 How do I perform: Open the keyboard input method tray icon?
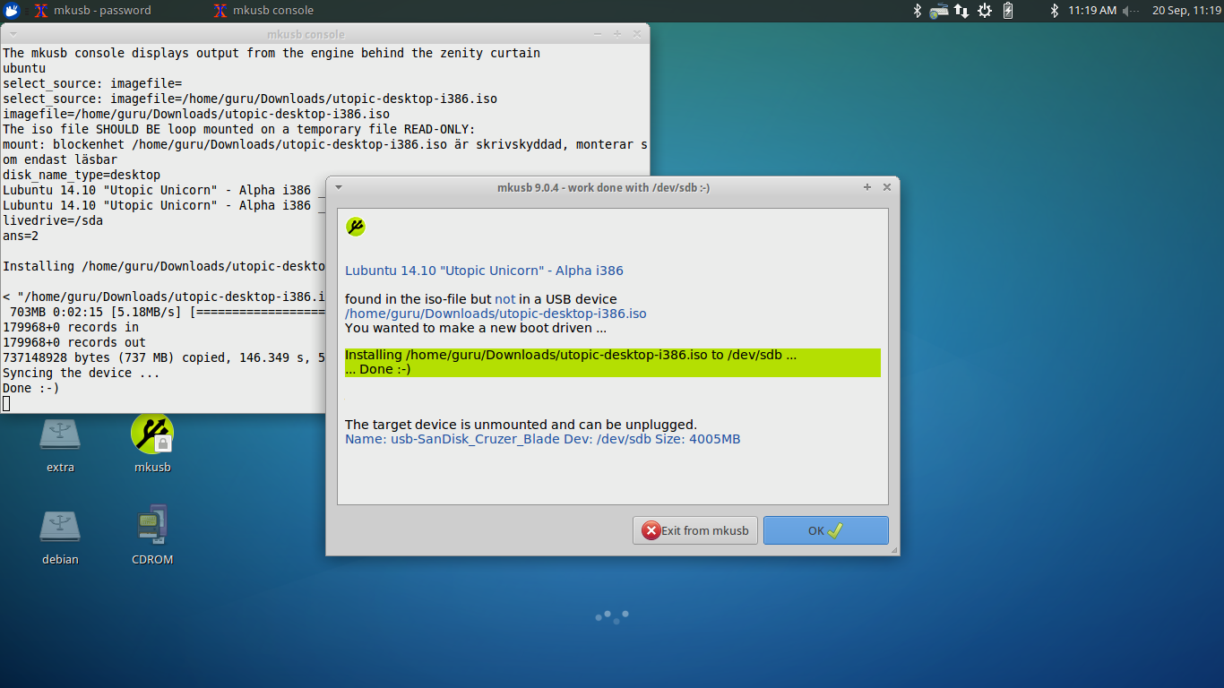(938, 11)
